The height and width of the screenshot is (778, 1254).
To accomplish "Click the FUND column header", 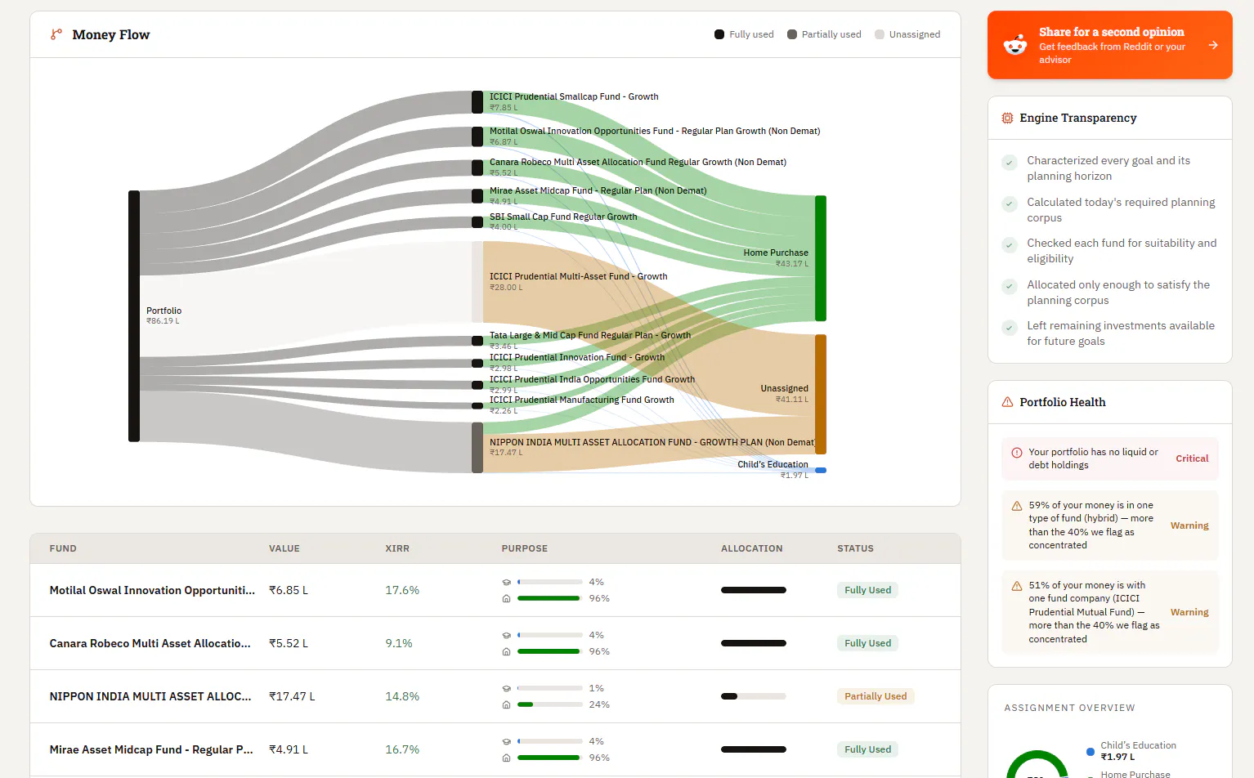I will [x=63, y=548].
